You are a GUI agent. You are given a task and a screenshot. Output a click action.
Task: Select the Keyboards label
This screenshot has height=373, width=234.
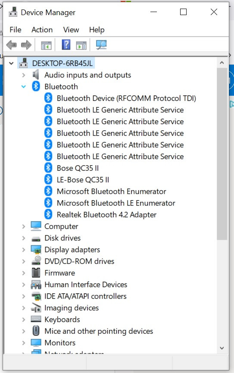coord(62,320)
